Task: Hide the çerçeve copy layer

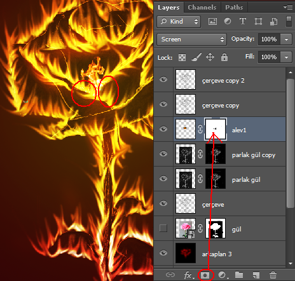Action: pos(163,104)
